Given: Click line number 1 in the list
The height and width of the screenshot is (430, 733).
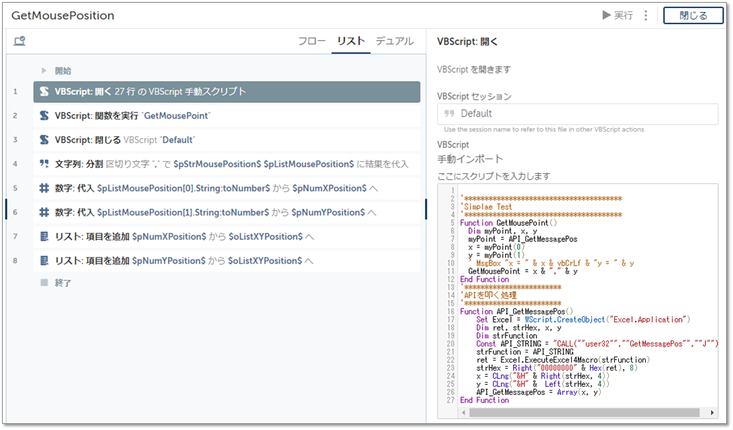Looking at the screenshot, I should coord(16,92).
